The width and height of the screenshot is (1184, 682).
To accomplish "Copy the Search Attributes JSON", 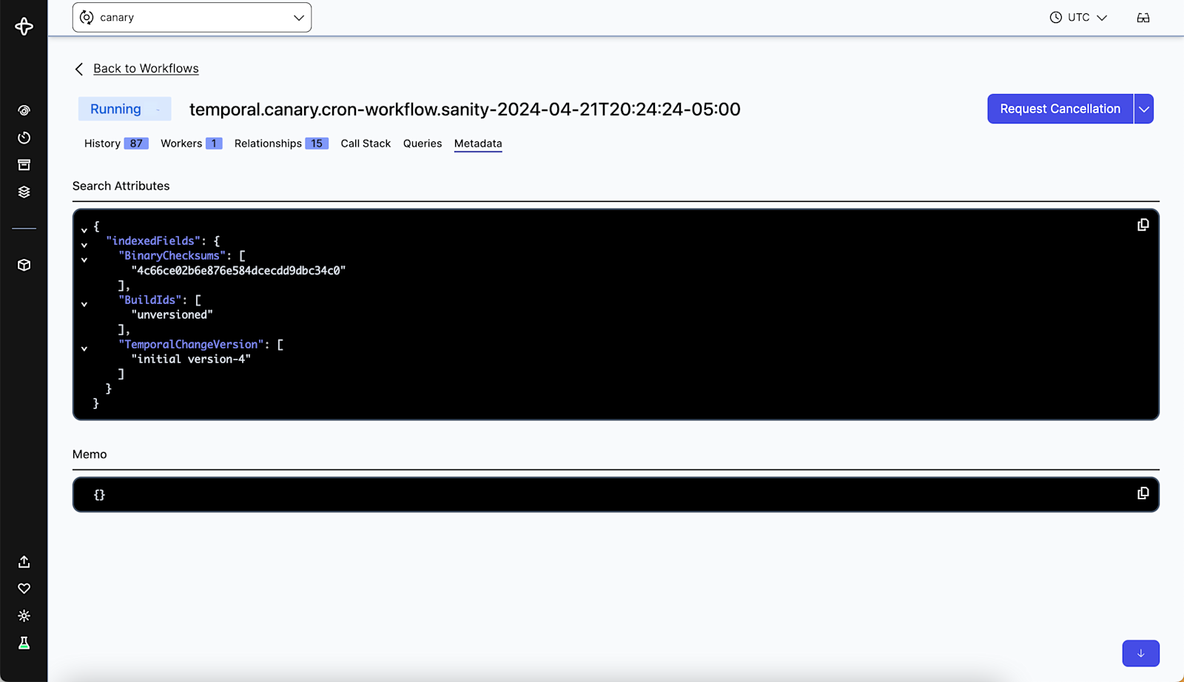I will (x=1143, y=225).
